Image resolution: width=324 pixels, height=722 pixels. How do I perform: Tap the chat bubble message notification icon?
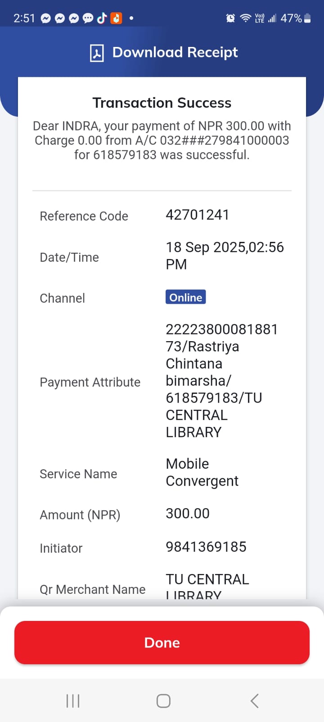click(x=88, y=18)
